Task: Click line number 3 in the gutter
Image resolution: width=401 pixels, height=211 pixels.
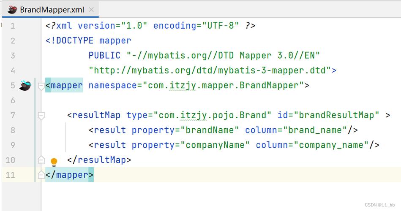Action: click(13, 56)
